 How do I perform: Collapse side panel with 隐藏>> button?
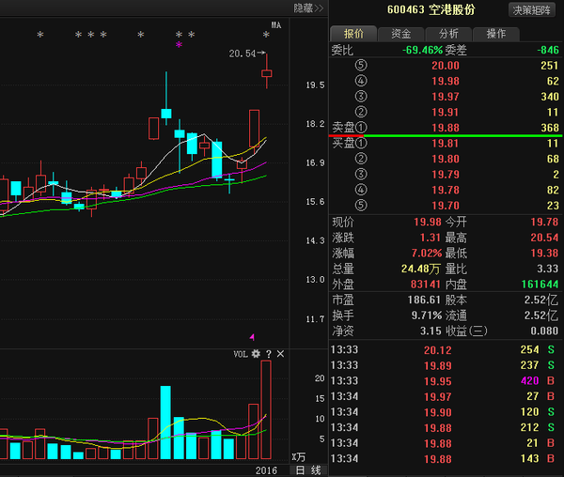pyautogui.click(x=307, y=8)
